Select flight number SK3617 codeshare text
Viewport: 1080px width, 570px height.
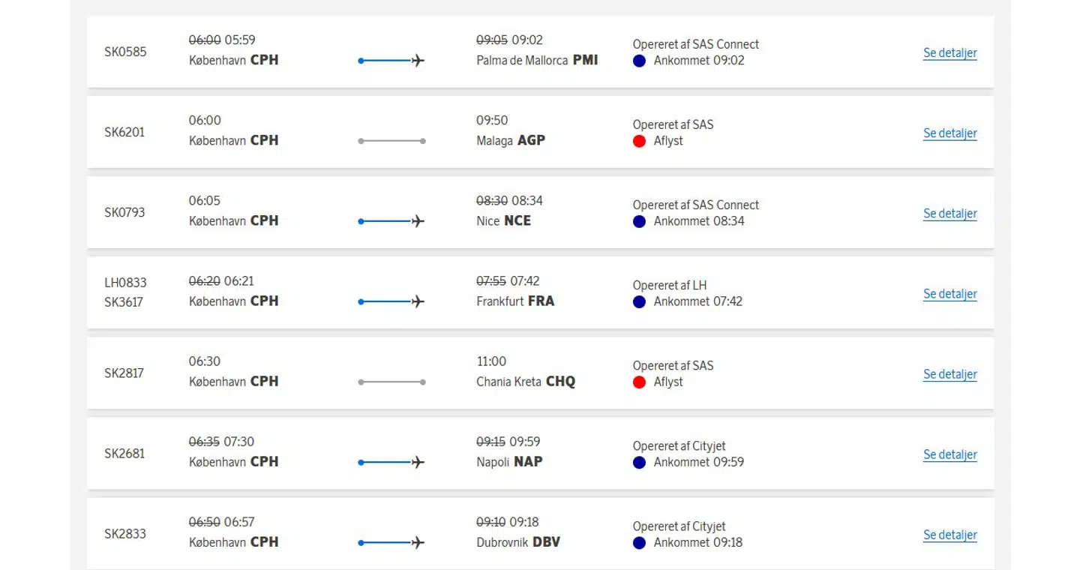124,301
